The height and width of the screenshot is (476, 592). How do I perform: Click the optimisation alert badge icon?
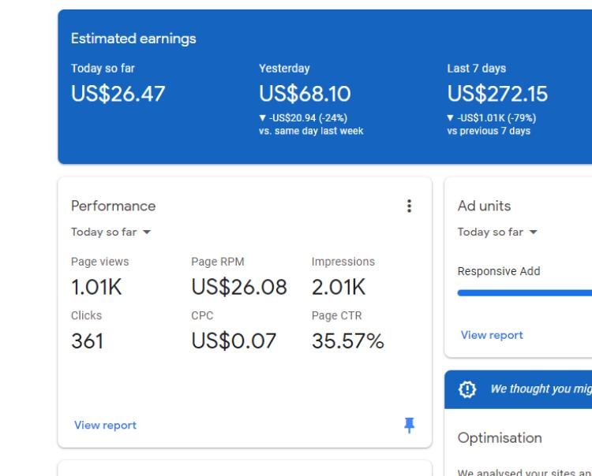[467, 389]
